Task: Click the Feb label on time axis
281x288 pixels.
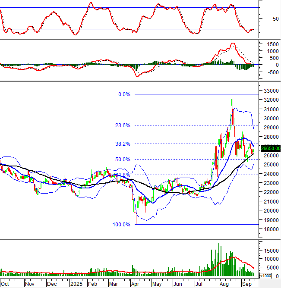Action: tap(92, 284)
